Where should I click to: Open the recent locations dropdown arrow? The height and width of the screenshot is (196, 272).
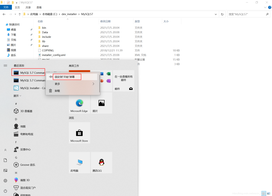point(15,14)
